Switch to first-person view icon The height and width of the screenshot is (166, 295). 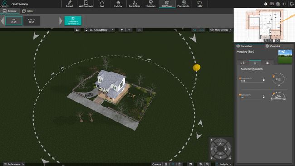[x=166, y=164]
